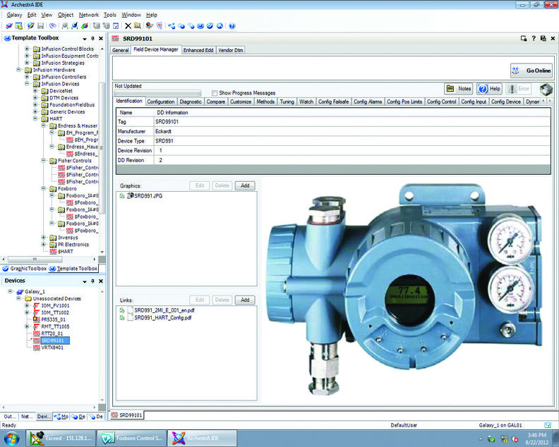Viewport: 559px width, 447px height.
Task: Expand the PR Electronics folder
Action: [44, 245]
